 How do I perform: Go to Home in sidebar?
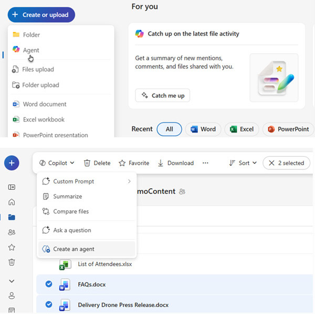[x=12, y=202]
